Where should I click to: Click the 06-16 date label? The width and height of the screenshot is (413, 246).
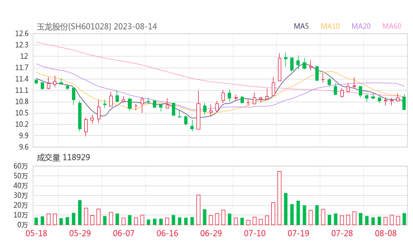pyautogui.click(x=167, y=233)
